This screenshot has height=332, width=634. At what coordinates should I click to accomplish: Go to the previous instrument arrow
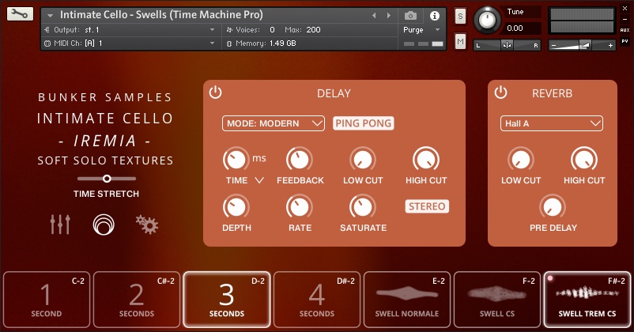[374, 15]
